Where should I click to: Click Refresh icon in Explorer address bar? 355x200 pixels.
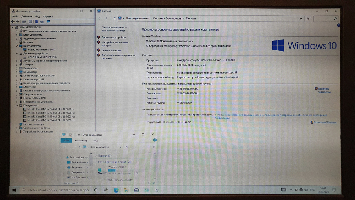[127, 147]
